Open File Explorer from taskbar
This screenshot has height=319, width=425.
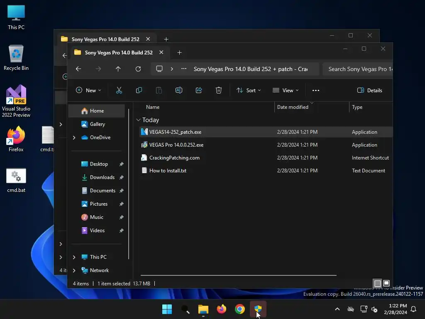[203, 309]
